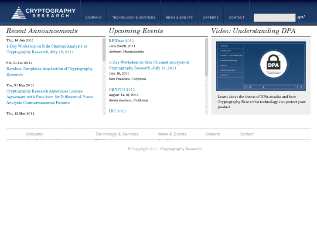
Task: Click the 'Amherst, Massachusetts' location text
Action: 126,52
